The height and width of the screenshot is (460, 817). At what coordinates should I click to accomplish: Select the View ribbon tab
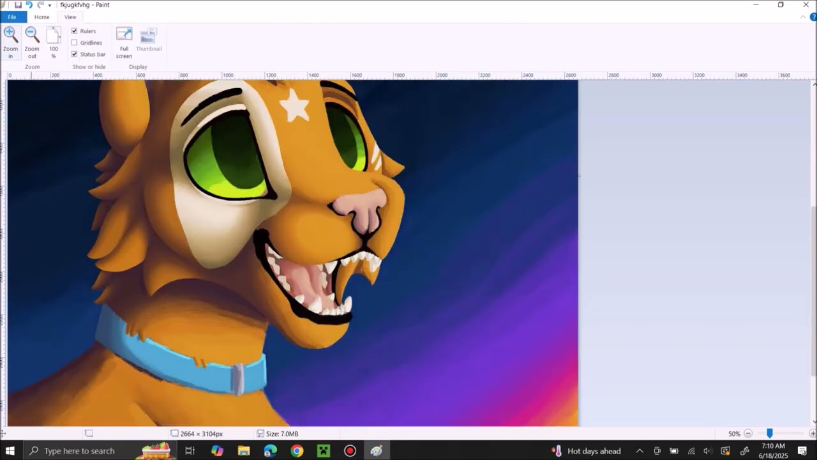click(70, 17)
